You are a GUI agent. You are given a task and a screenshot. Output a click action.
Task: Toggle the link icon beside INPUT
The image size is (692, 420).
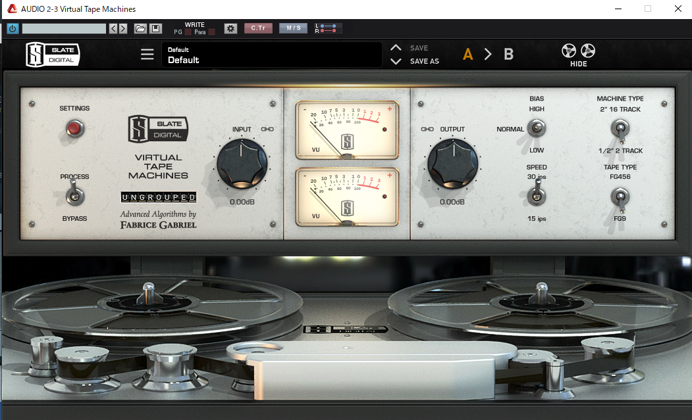pyautogui.click(x=267, y=129)
